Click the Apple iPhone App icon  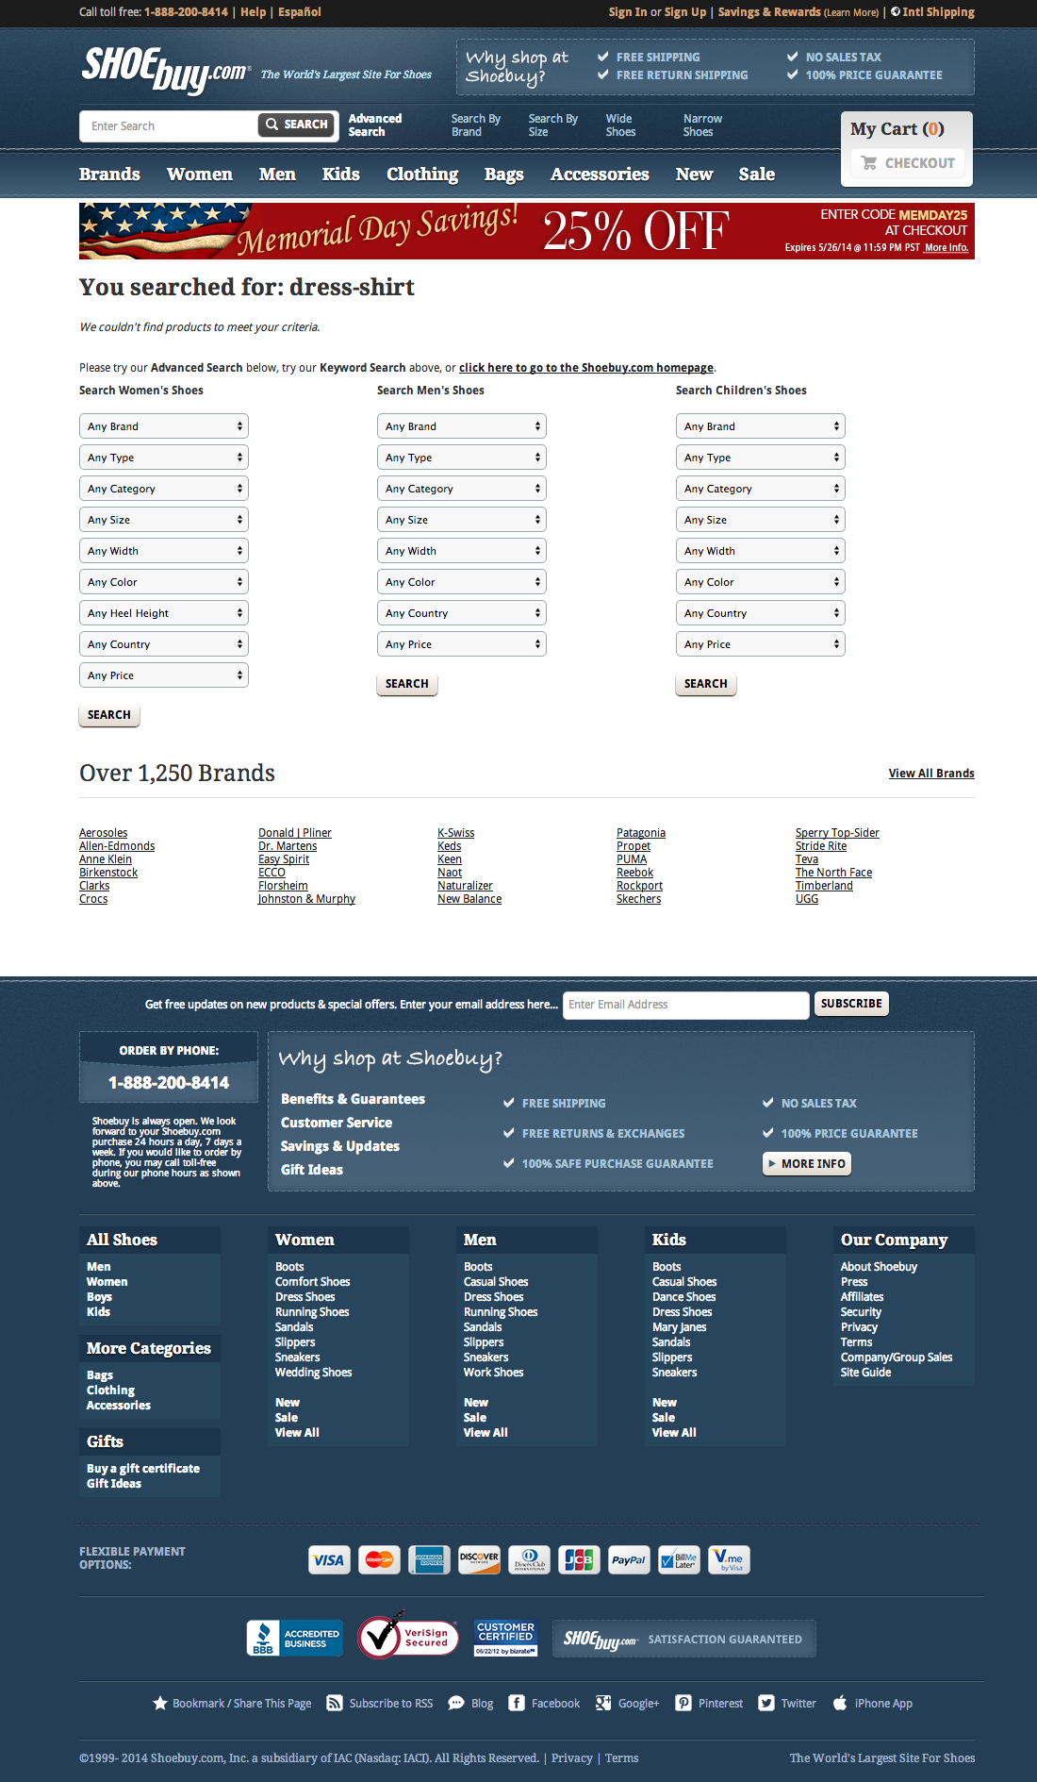[x=840, y=1703]
